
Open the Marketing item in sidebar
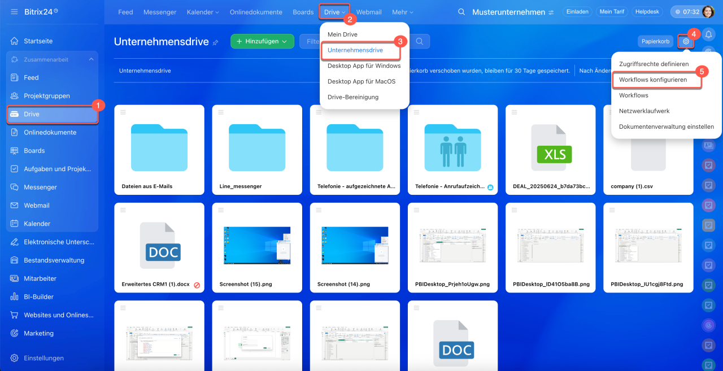pyautogui.click(x=38, y=333)
